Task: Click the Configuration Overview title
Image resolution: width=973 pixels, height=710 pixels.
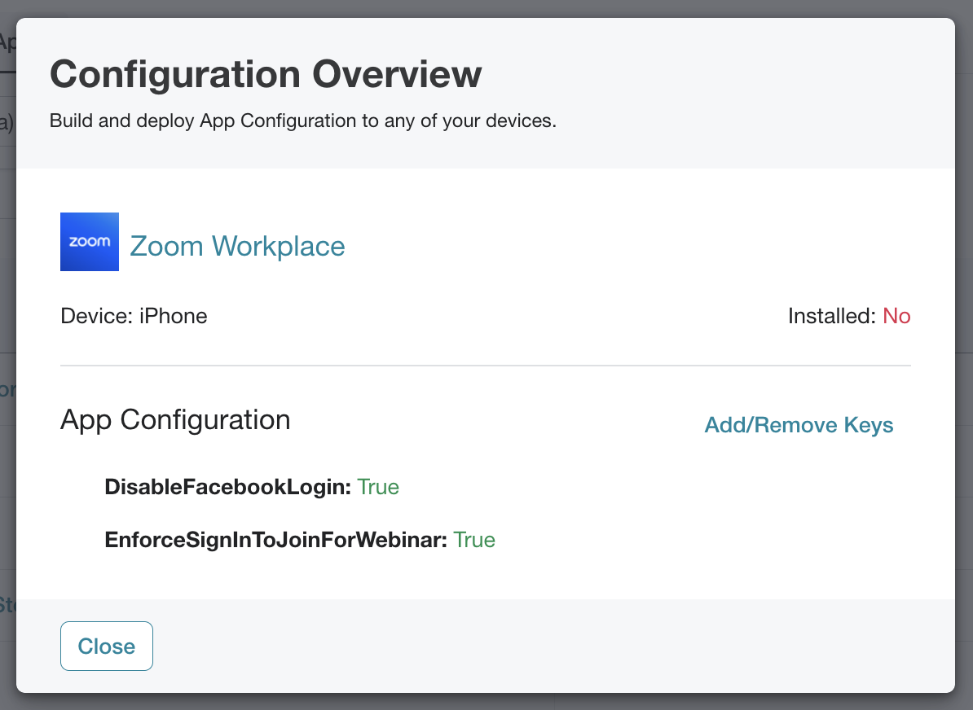Action: pyautogui.click(x=266, y=74)
